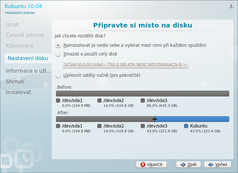
Task: Click the 'Before:' label
Action: 65,87
